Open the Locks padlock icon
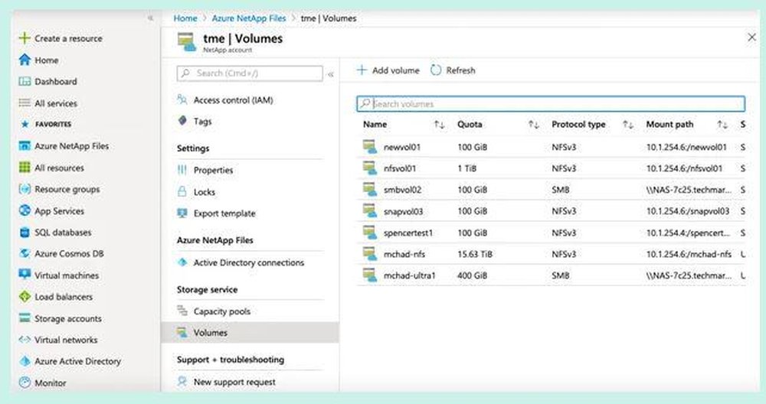 [182, 191]
